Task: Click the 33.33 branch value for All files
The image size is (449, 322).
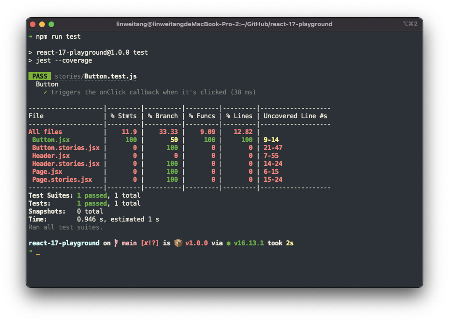Action: [x=168, y=132]
